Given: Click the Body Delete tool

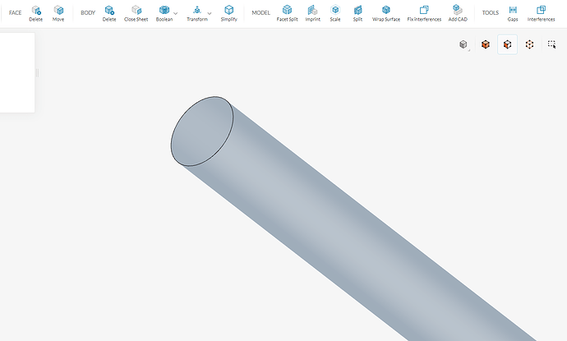Looking at the screenshot, I should click(x=109, y=13).
